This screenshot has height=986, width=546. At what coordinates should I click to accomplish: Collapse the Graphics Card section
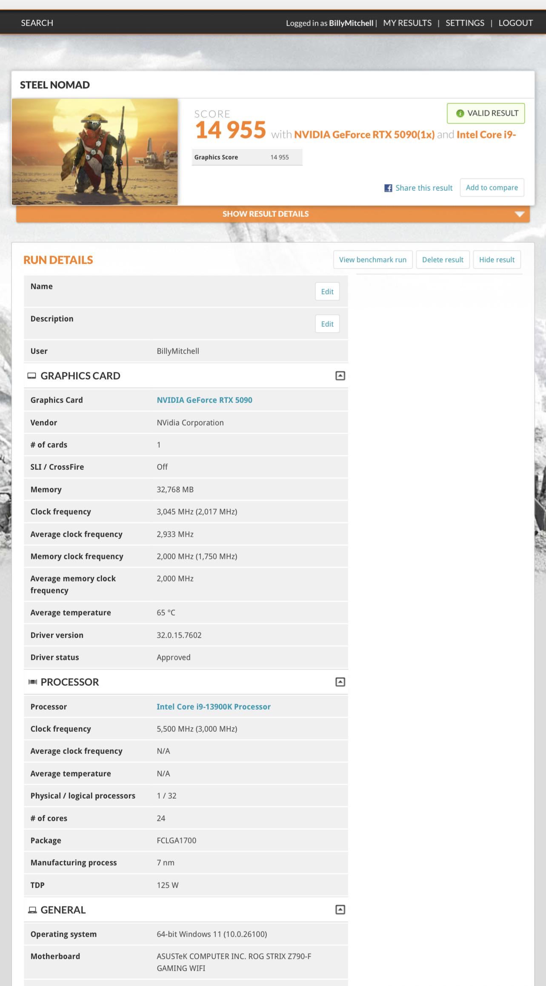tap(340, 376)
